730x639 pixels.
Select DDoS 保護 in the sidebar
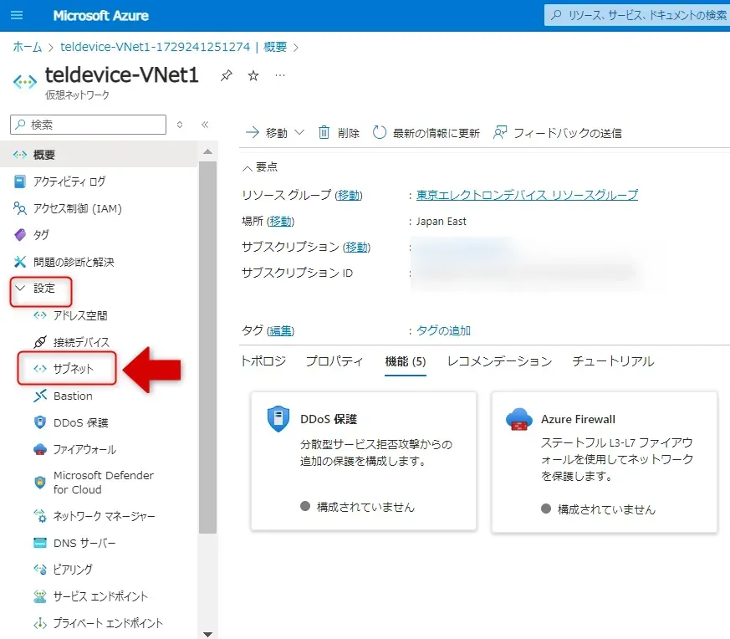point(80,422)
